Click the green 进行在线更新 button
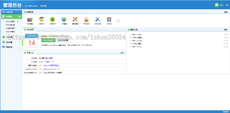This screenshot has height=113, width=230. (48, 40)
